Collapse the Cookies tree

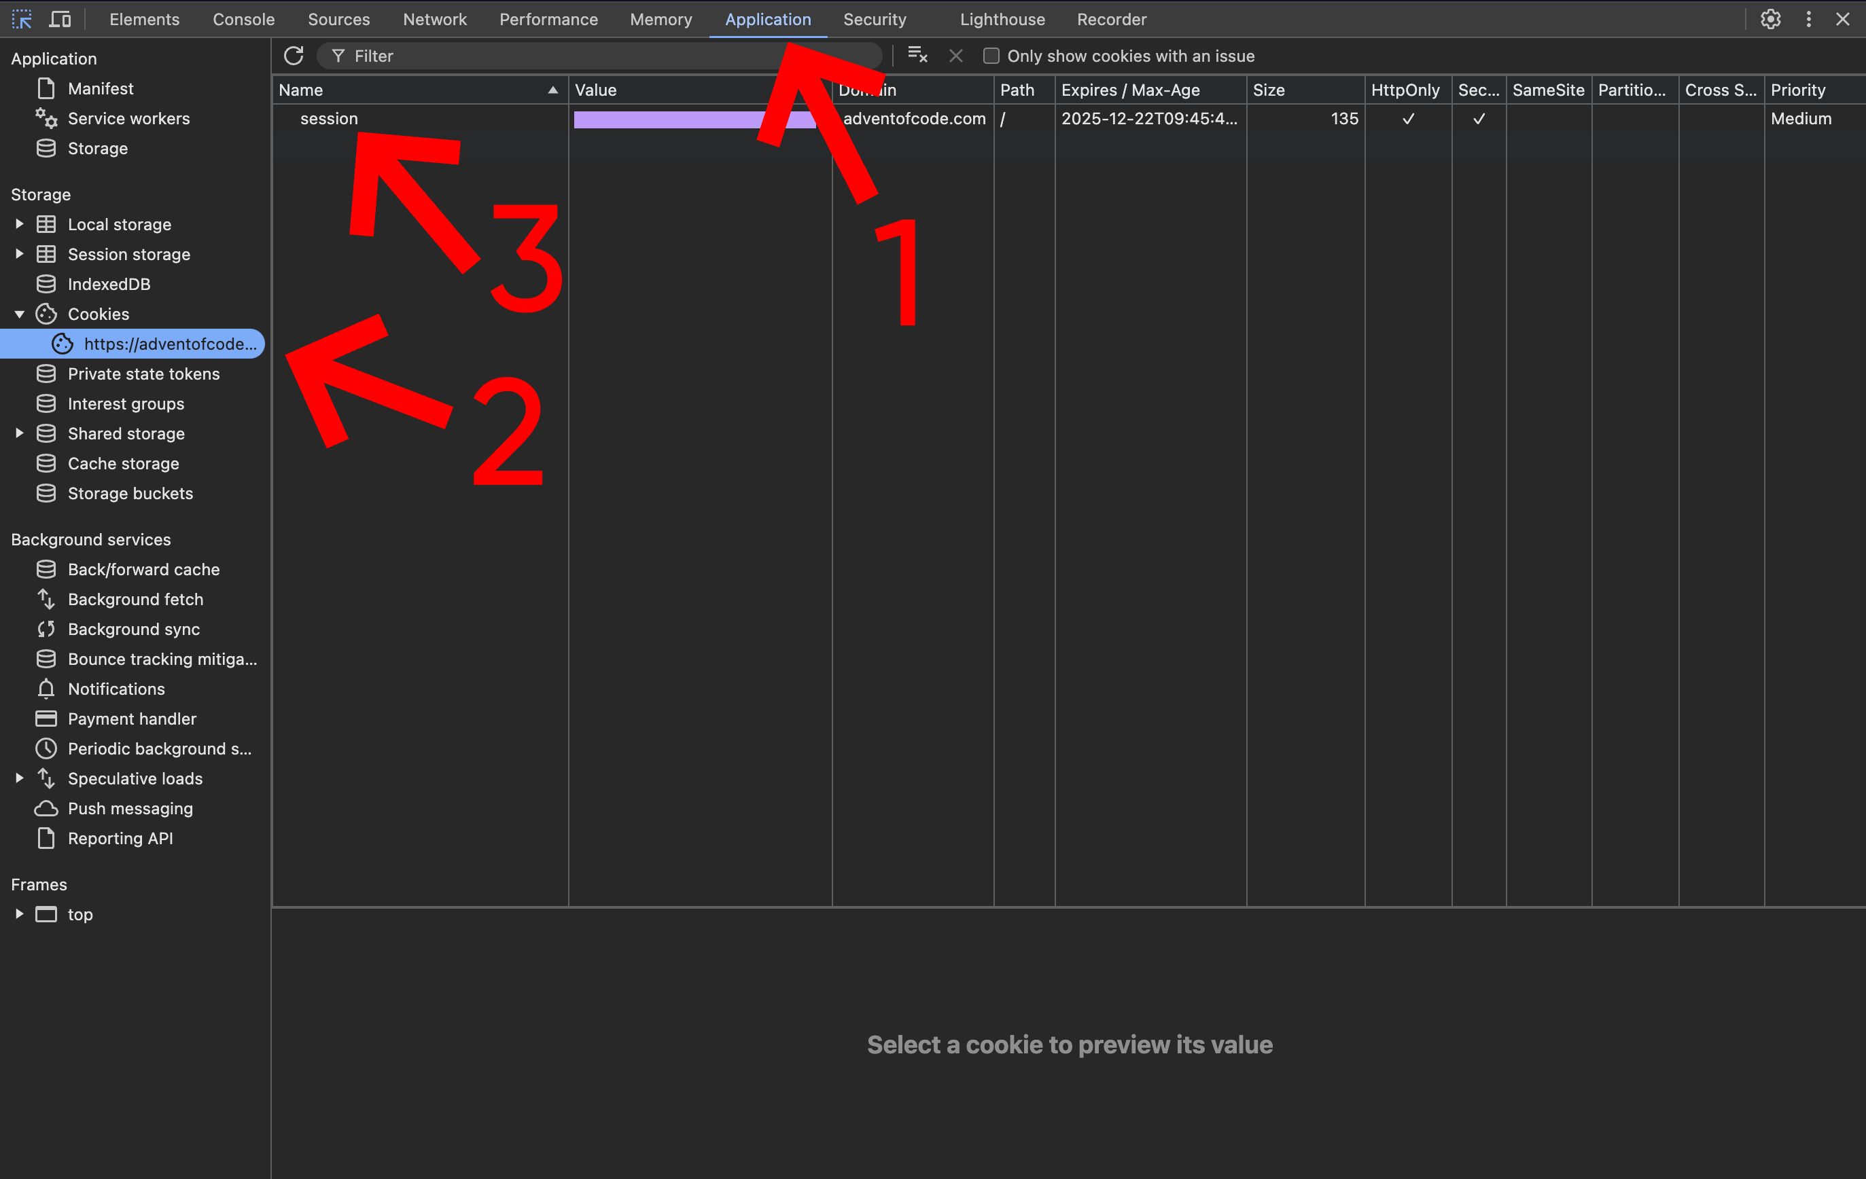(x=20, y=314)
